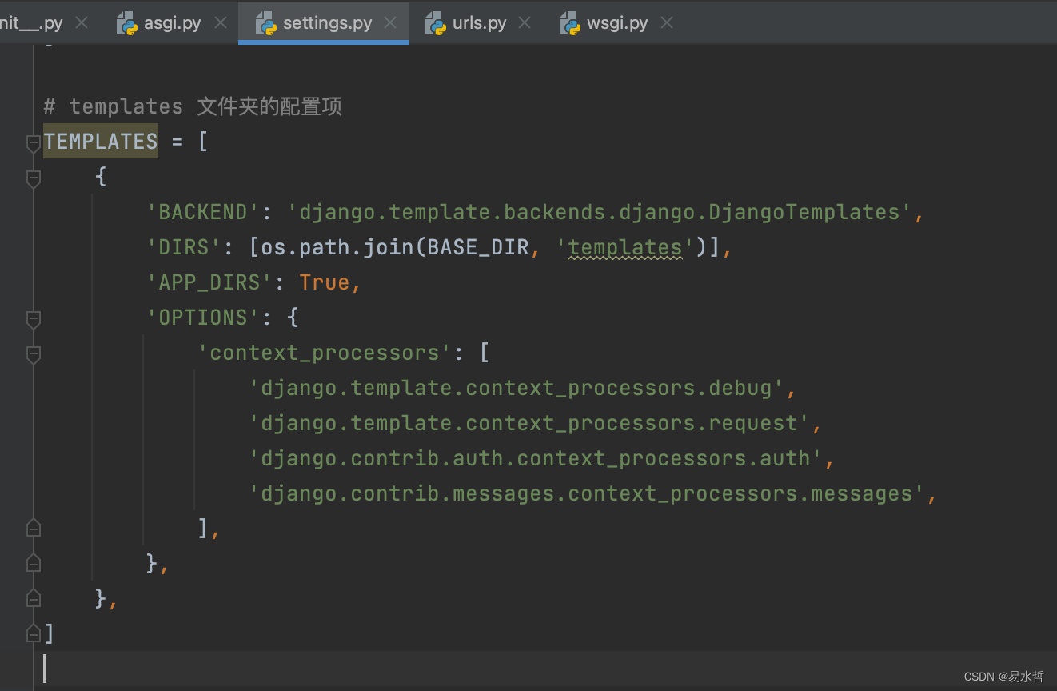Image resolution: width=1057 pixels, height=691 pixels.
Task: Click the 'django.template.context_processors.debug' string
Action: (x=517, y=388)
